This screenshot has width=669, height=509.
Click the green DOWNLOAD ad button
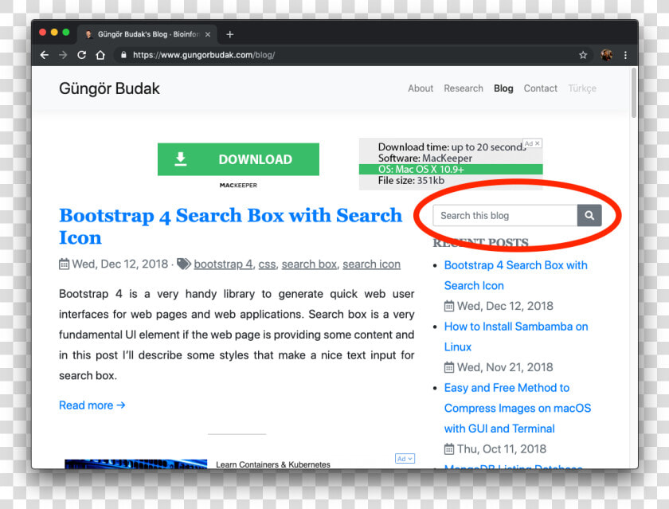[238, 159]
